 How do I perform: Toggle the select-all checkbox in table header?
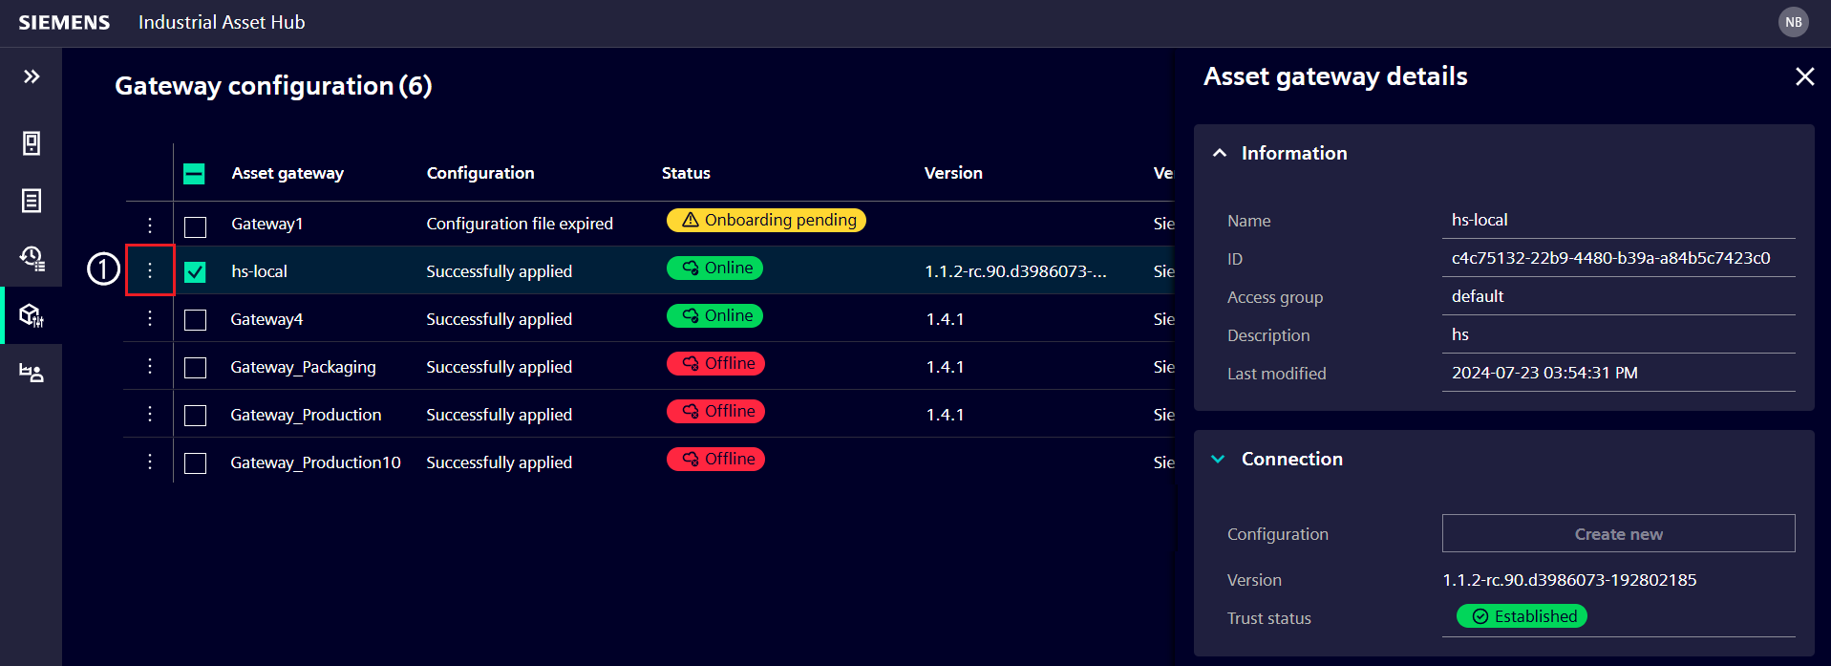(x=194, y=174)
